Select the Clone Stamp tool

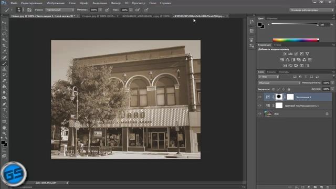[x=4, y=69]
